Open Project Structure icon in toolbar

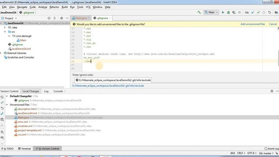[276, 13]
